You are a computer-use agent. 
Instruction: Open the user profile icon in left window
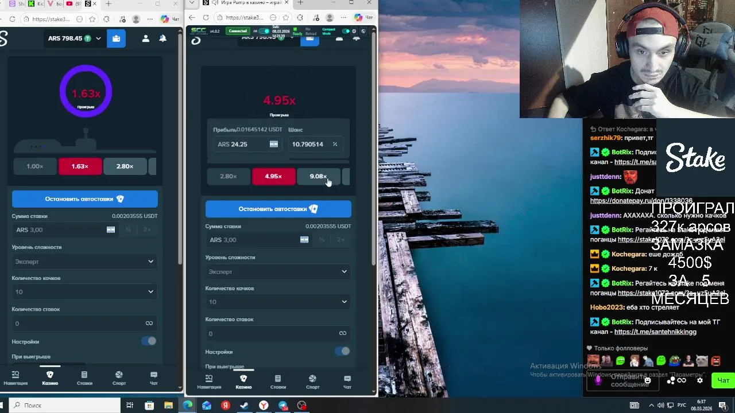(x=145, y=38)
